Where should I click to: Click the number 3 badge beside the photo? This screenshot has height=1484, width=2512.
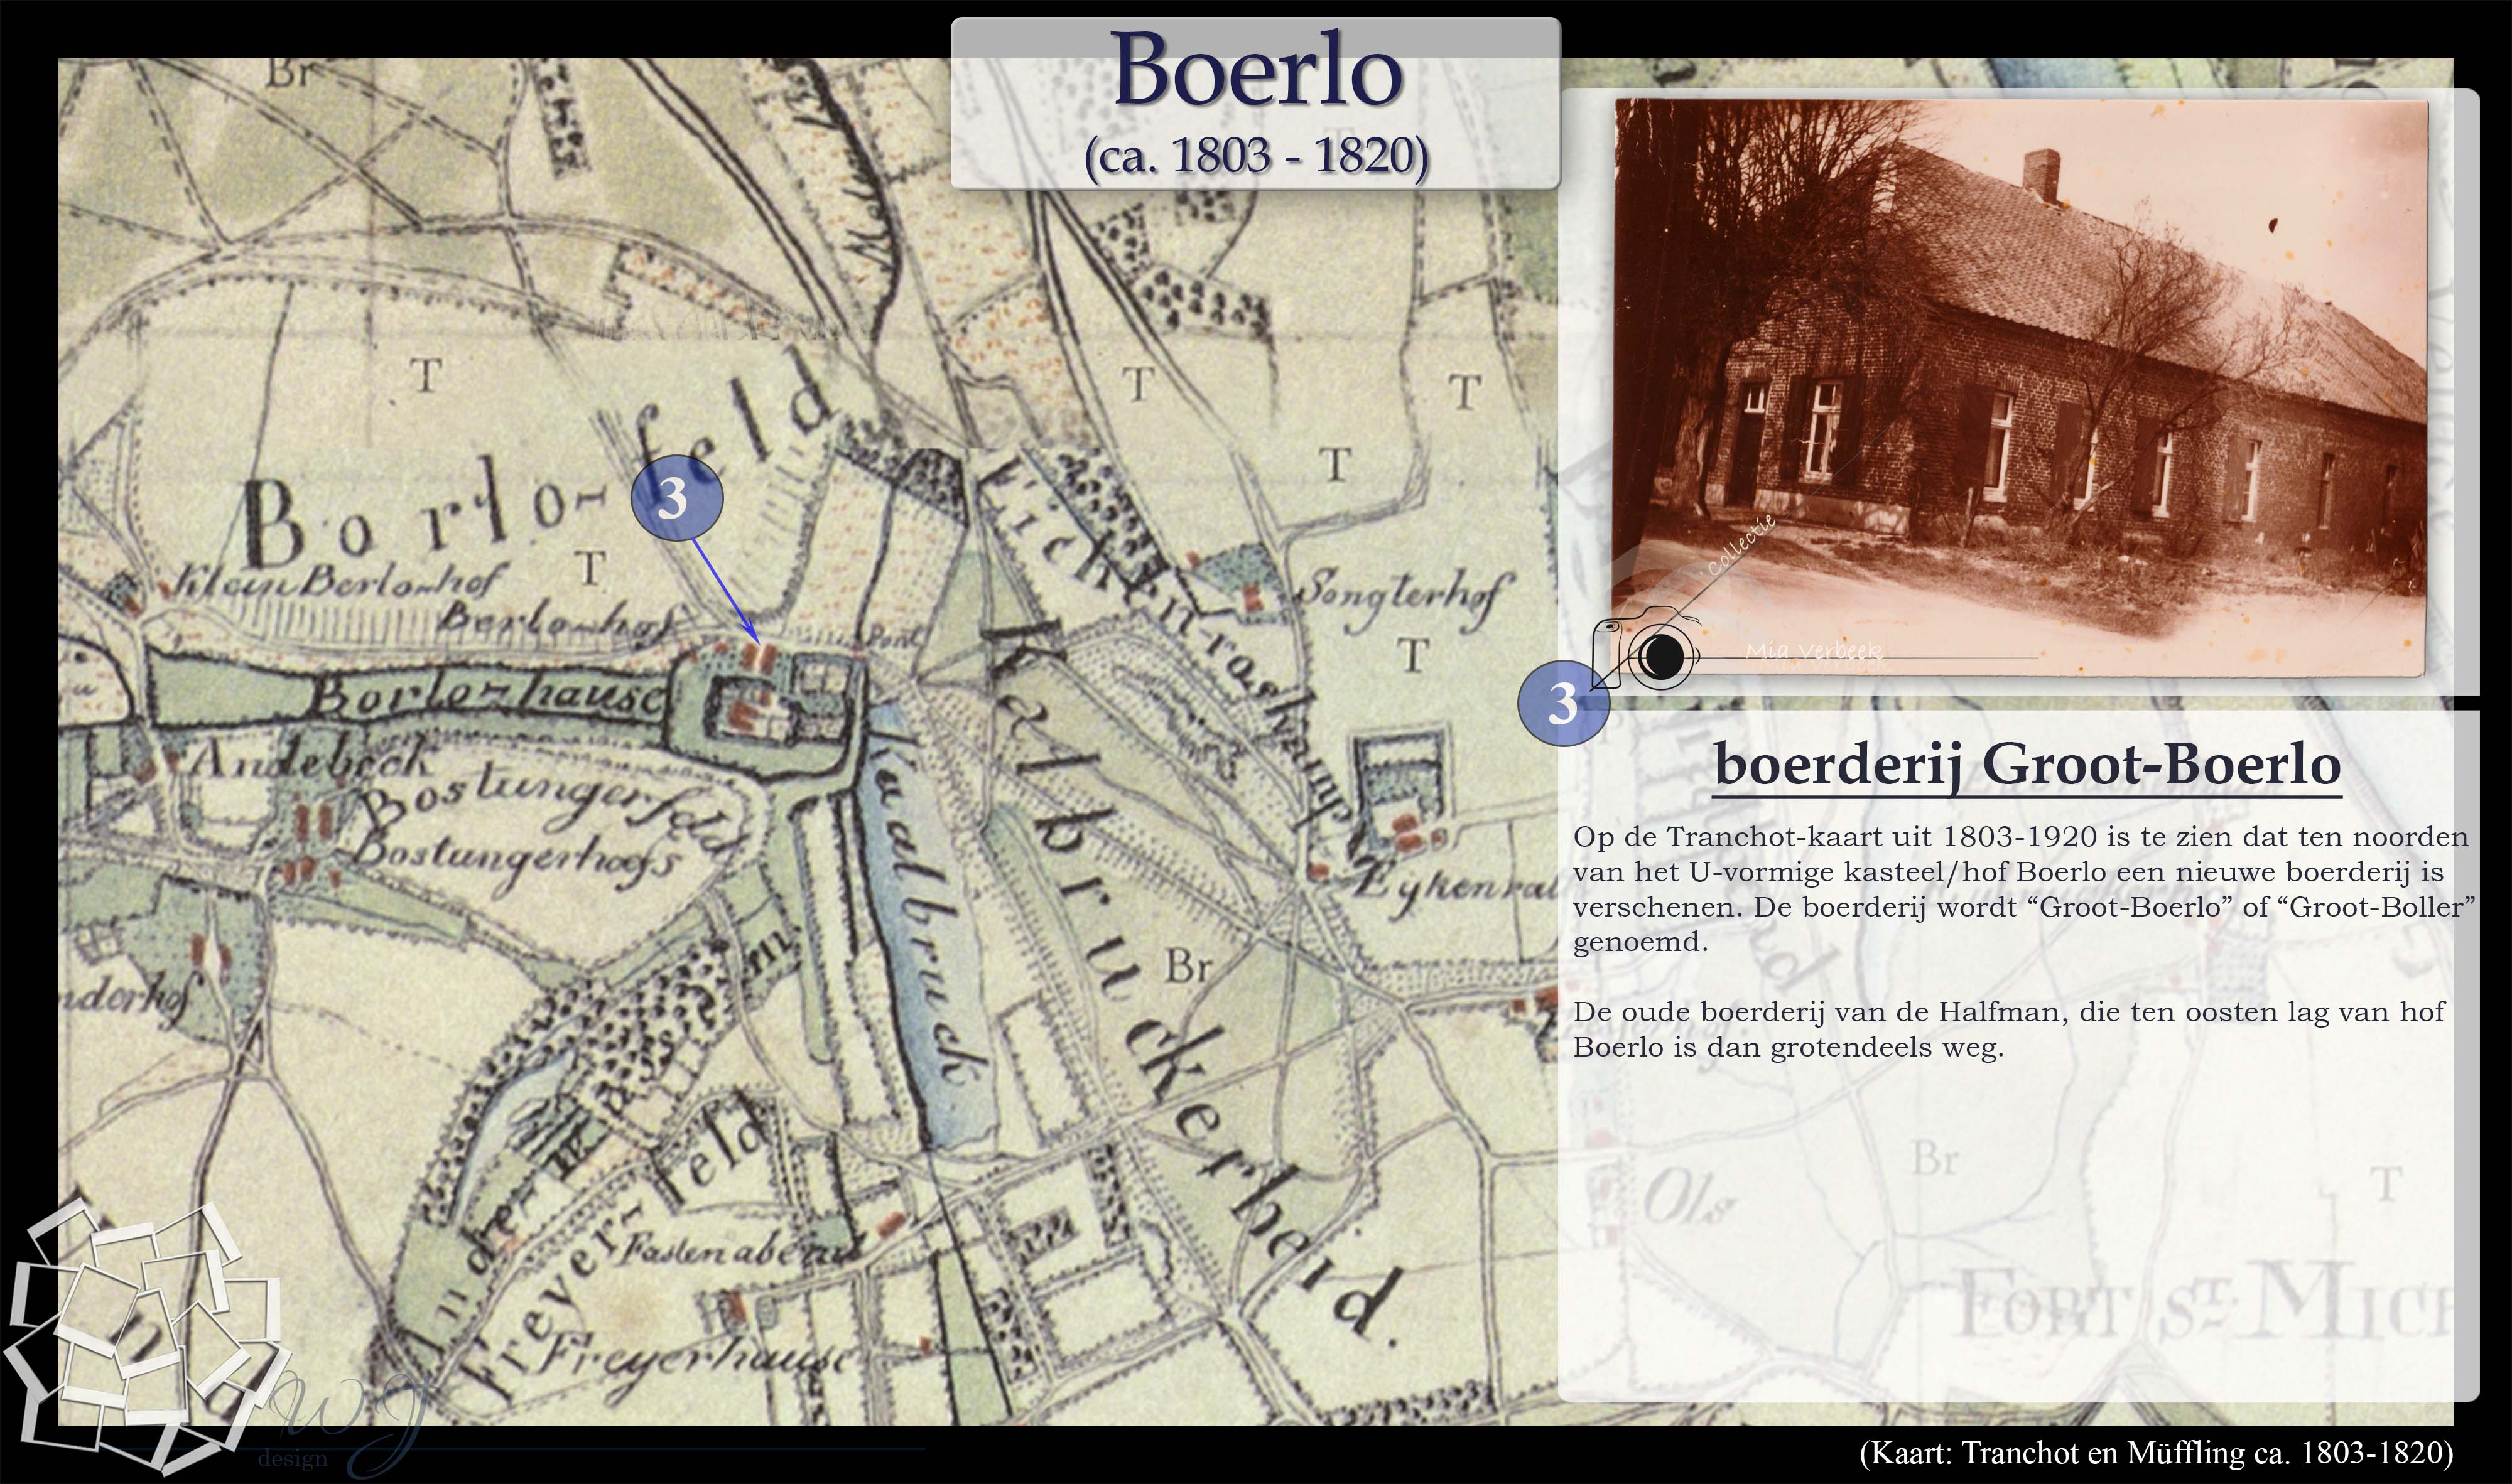[1562, 704]
